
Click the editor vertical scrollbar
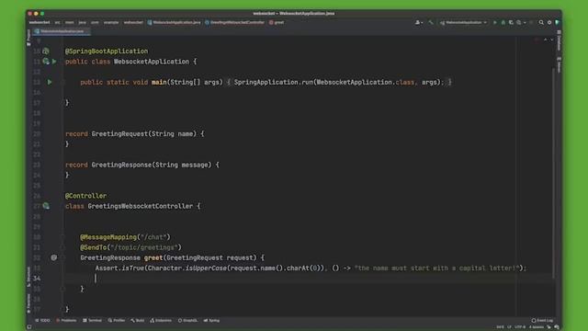point(554,173)
